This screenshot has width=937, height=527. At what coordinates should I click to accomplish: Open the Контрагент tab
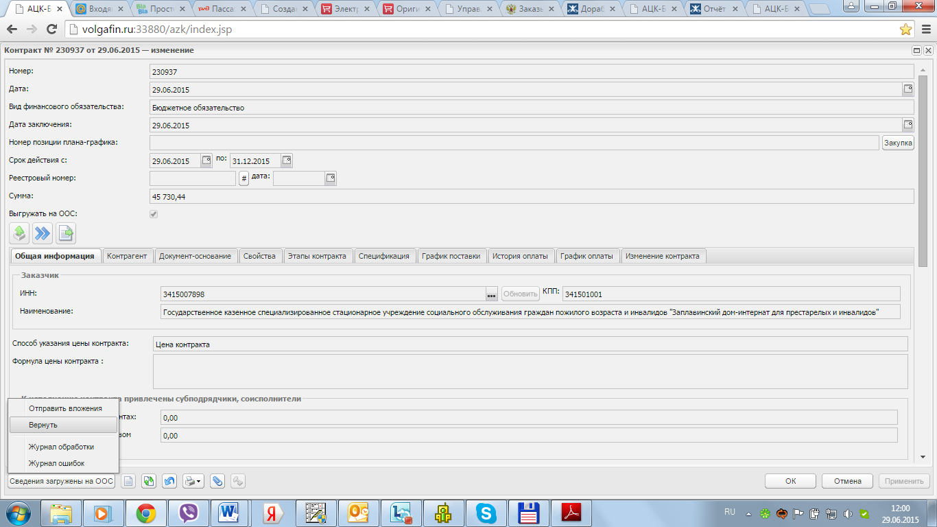pyautogui.click(x=127, y=256)
